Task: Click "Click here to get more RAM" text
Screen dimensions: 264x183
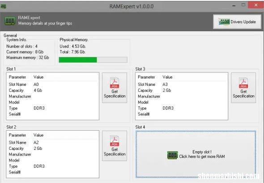Action: tap(202, 157)
